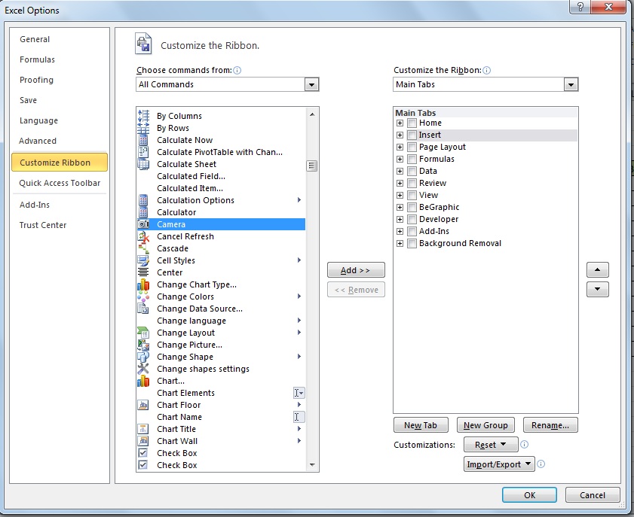Open the All Commands dropdown

(311, 84)
